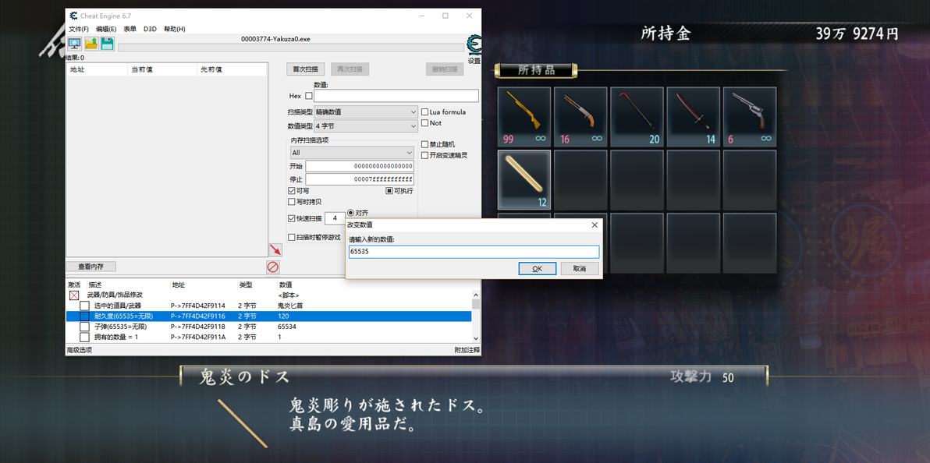930x463 pixels.
Task: Open the 文件(F) menu
Action: pyautogui.click(x=79, y=29)
